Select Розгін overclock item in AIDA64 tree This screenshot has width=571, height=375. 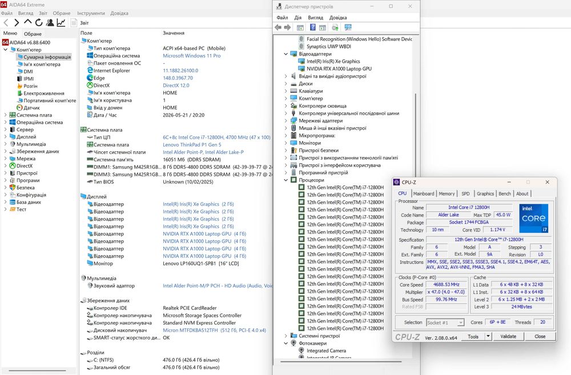pos(30,86)
